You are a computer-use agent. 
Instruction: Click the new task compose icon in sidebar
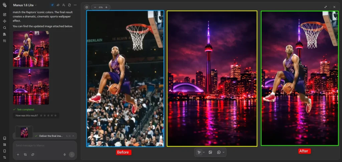[5, 15]
